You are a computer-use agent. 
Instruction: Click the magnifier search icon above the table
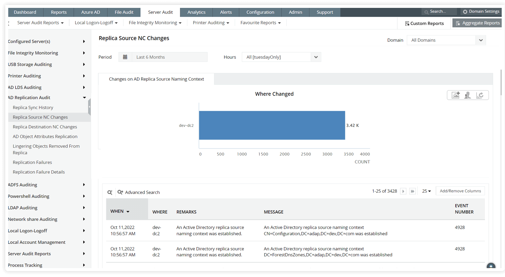coord(110,192)
